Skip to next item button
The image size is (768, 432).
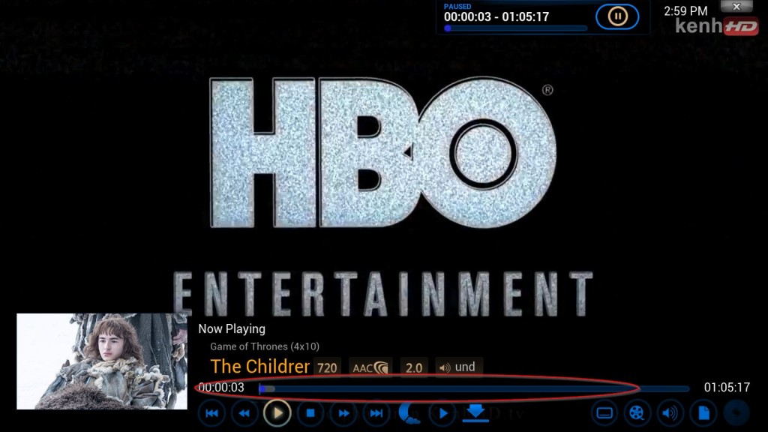click(376, 413)
